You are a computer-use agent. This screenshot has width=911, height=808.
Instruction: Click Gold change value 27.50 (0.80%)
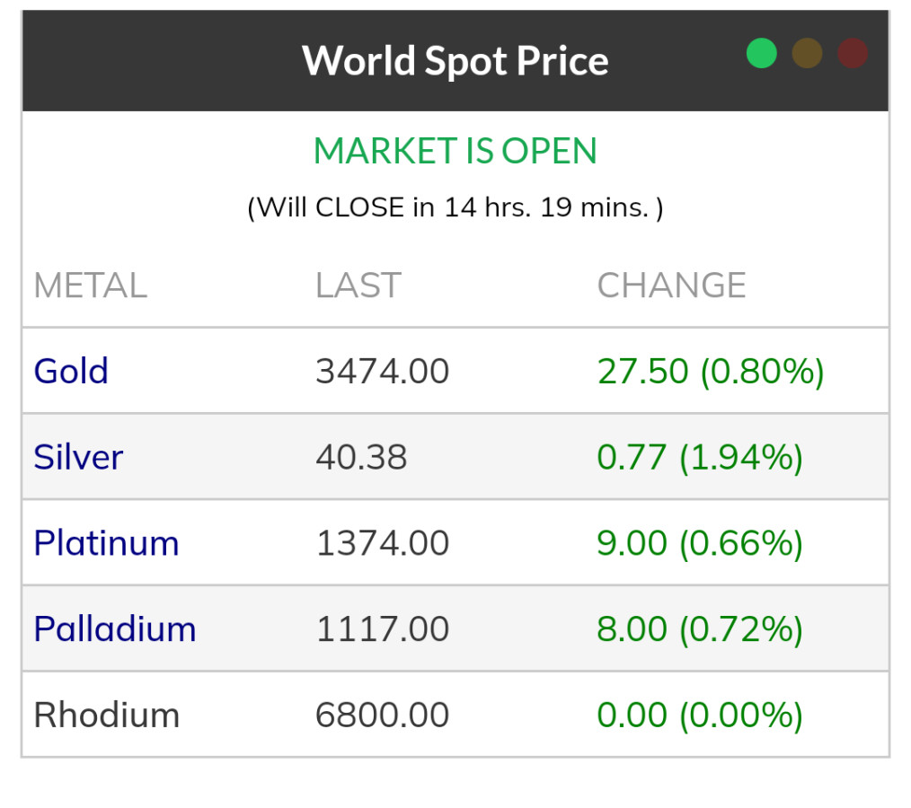coord(711,371)
